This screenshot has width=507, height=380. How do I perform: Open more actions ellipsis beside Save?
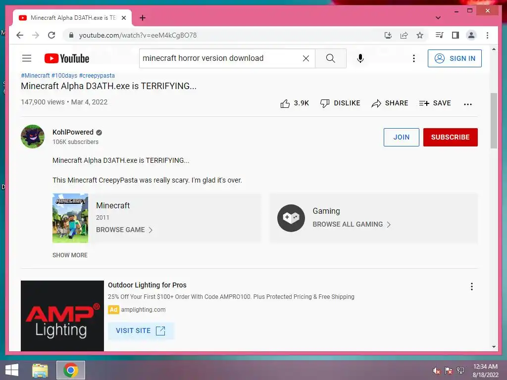coord(468,104)
